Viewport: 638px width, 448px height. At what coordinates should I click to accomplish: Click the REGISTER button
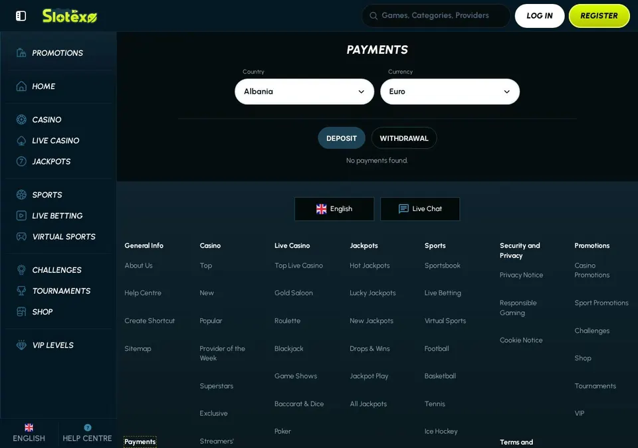point(599,16)
